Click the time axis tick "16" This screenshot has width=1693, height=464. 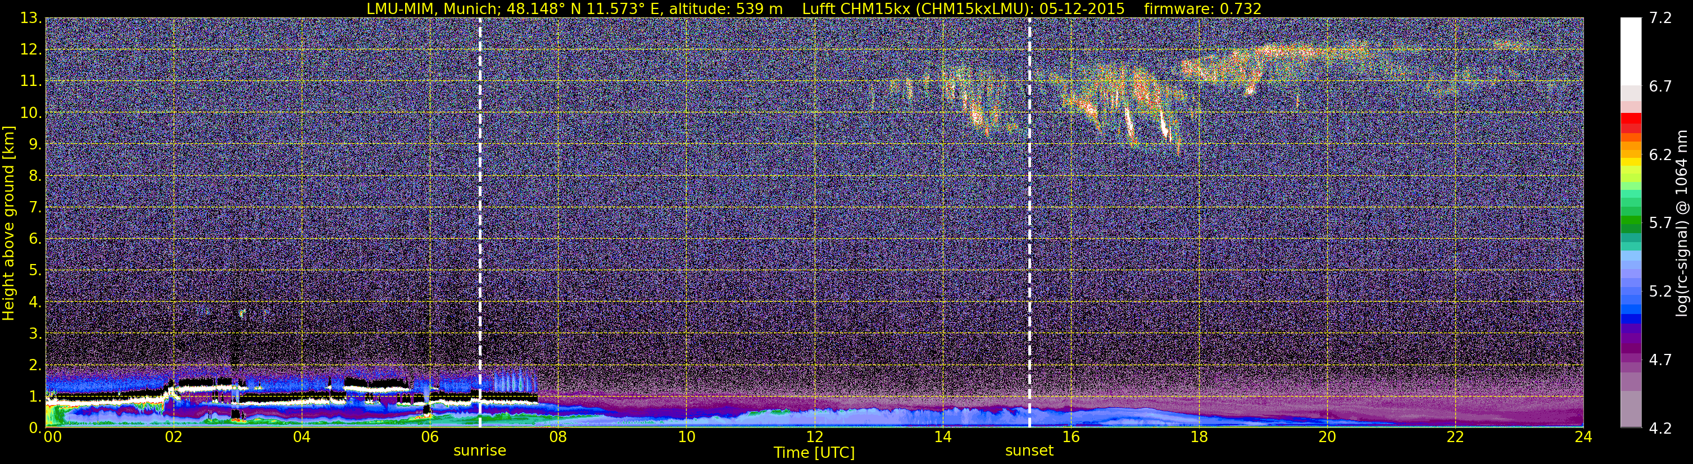pyautogui.click(x=1070, y=437)
